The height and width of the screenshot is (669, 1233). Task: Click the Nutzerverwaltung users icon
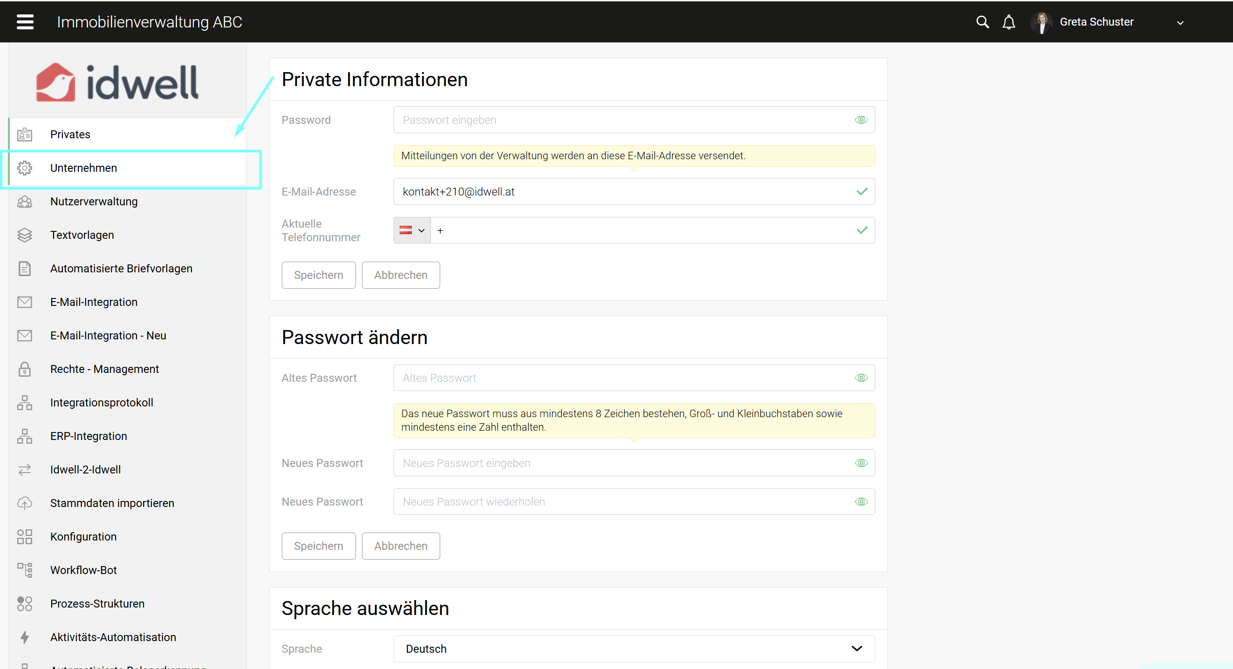pyautogui.click(x=24, y=202)
